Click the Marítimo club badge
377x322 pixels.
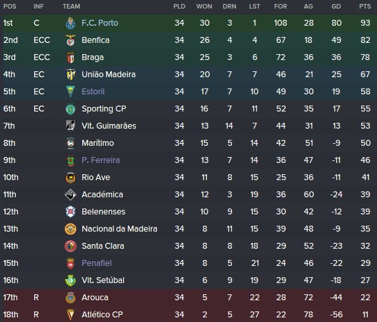[x=71, y=143]
